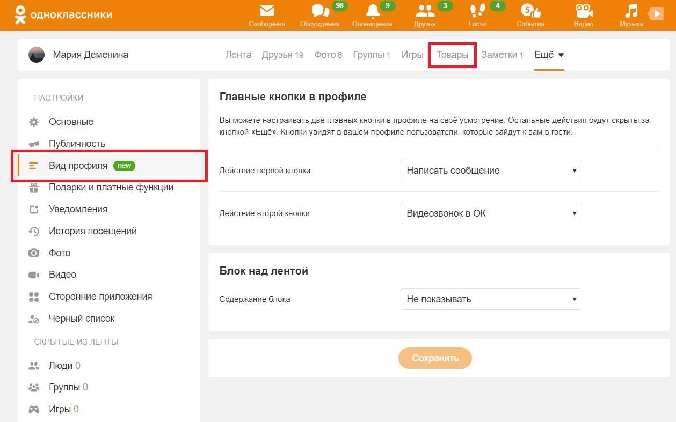The image size is (676, 422).
Task: Click the Основные gear icon
Action: 34,122
